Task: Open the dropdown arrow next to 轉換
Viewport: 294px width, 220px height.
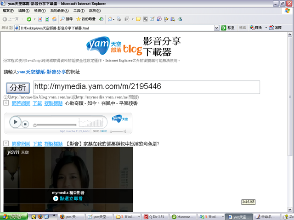Action: (266, 28)
